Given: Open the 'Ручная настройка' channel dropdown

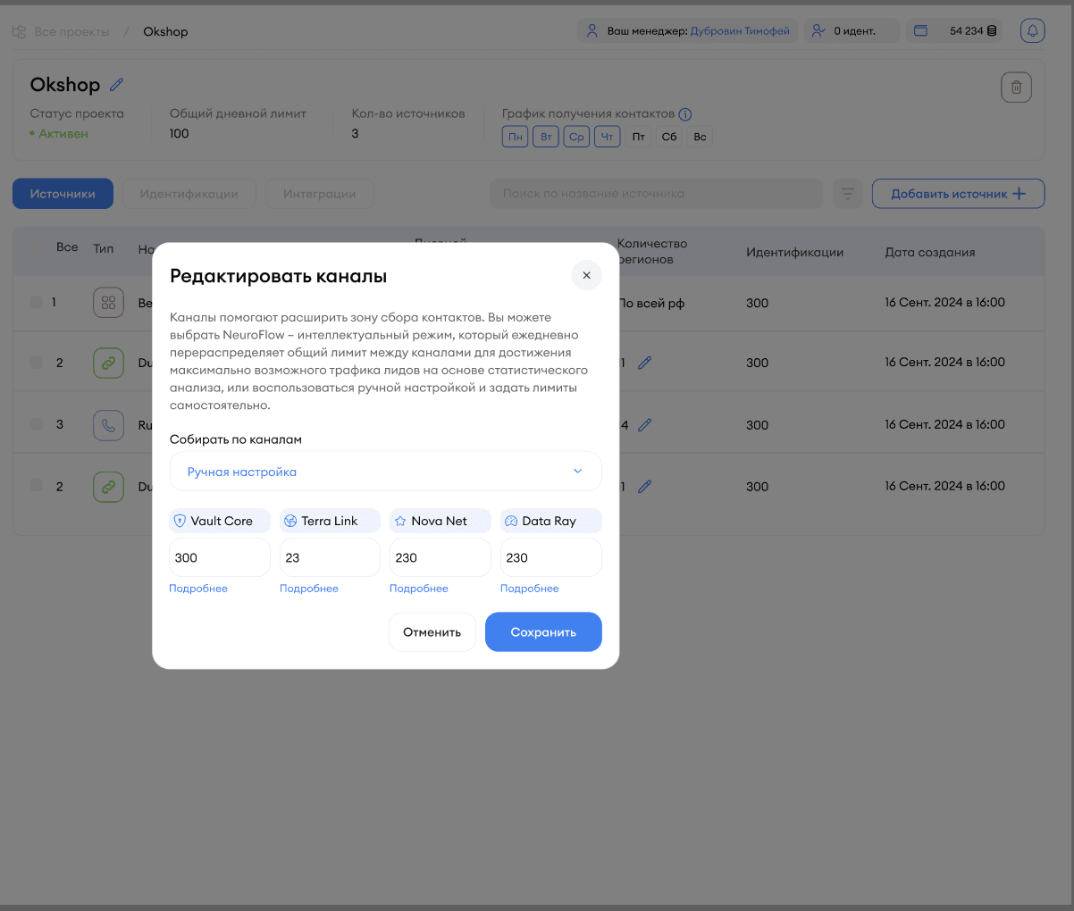Looking at the screenshot, I should pyautogui.click(x=385, y=472).
